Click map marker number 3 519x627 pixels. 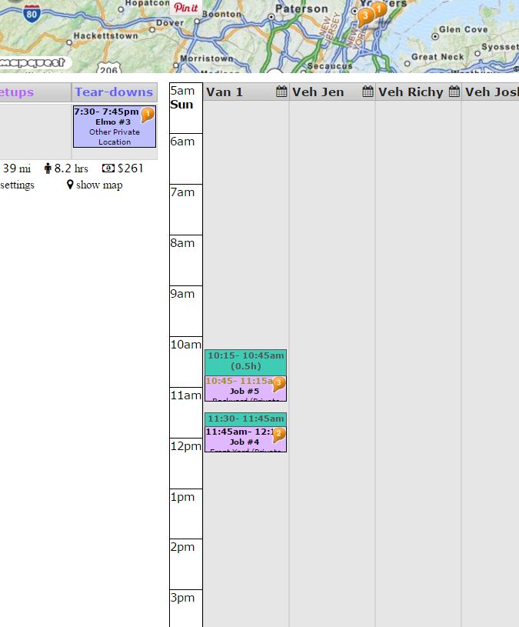pyautogui.click(x=365, y=15)
